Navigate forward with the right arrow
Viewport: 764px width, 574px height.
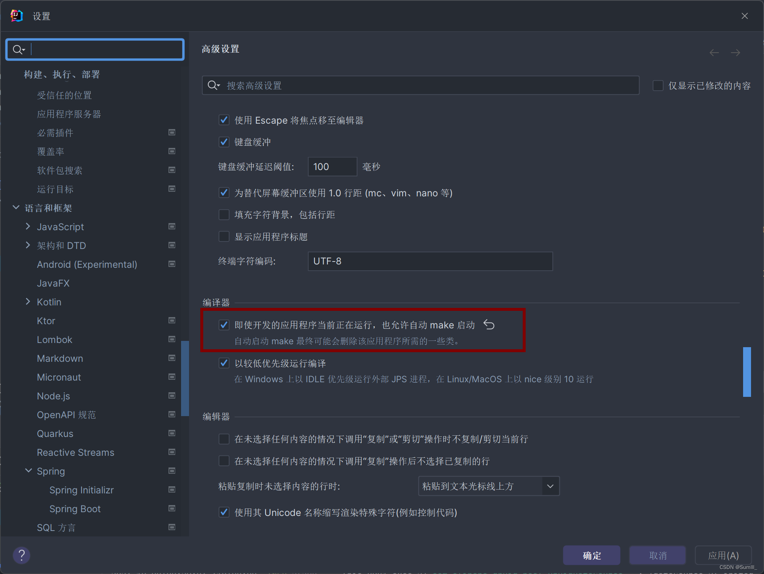(736, 53)
